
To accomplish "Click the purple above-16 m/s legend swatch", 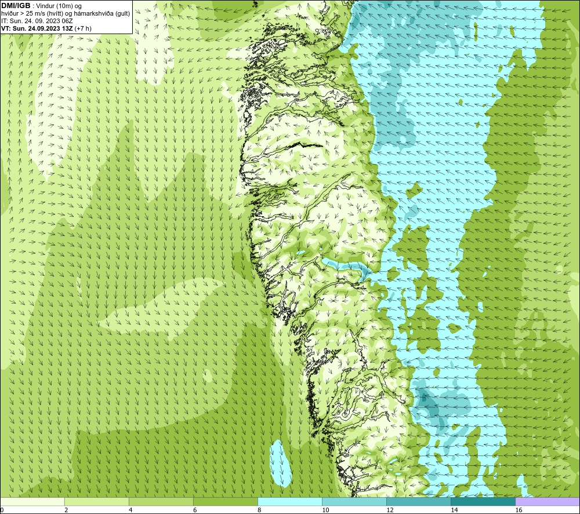I will (548, 501).
